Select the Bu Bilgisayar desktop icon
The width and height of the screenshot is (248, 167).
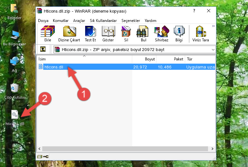15,38
